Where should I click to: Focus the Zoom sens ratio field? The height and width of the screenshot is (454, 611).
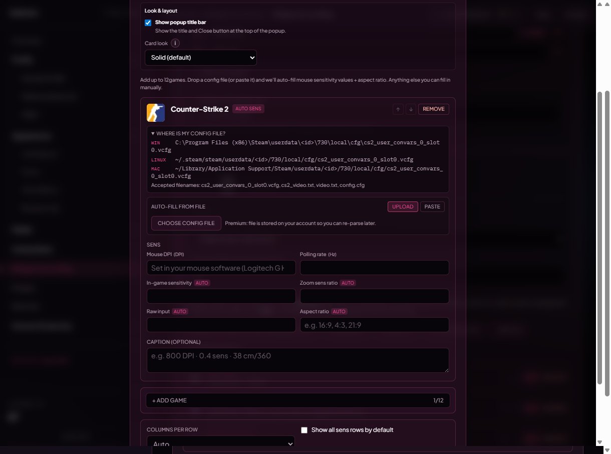tap(375, 297)
